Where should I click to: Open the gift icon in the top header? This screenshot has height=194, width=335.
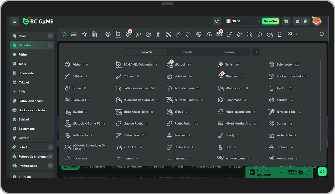pyautogui.click(x=286, y=21)
